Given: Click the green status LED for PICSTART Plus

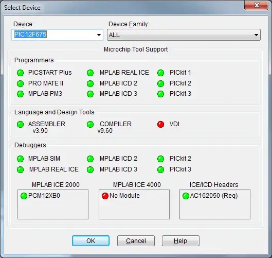Looking at the screenshot, I should [x=20, y=73].
